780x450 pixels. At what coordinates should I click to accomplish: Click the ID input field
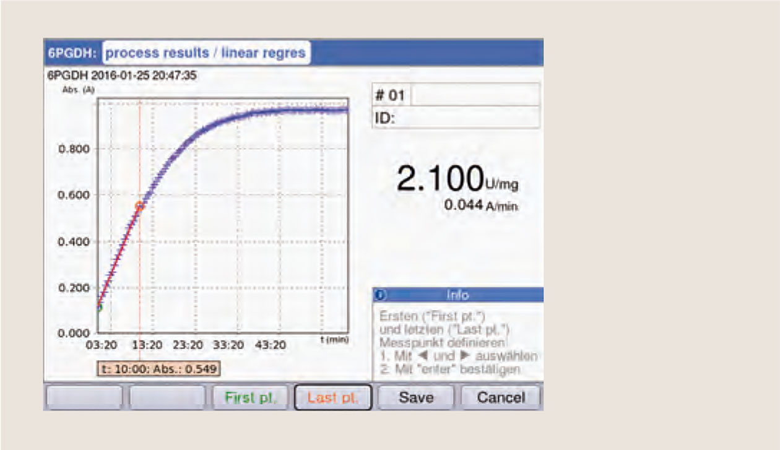[x=466, y=118]
